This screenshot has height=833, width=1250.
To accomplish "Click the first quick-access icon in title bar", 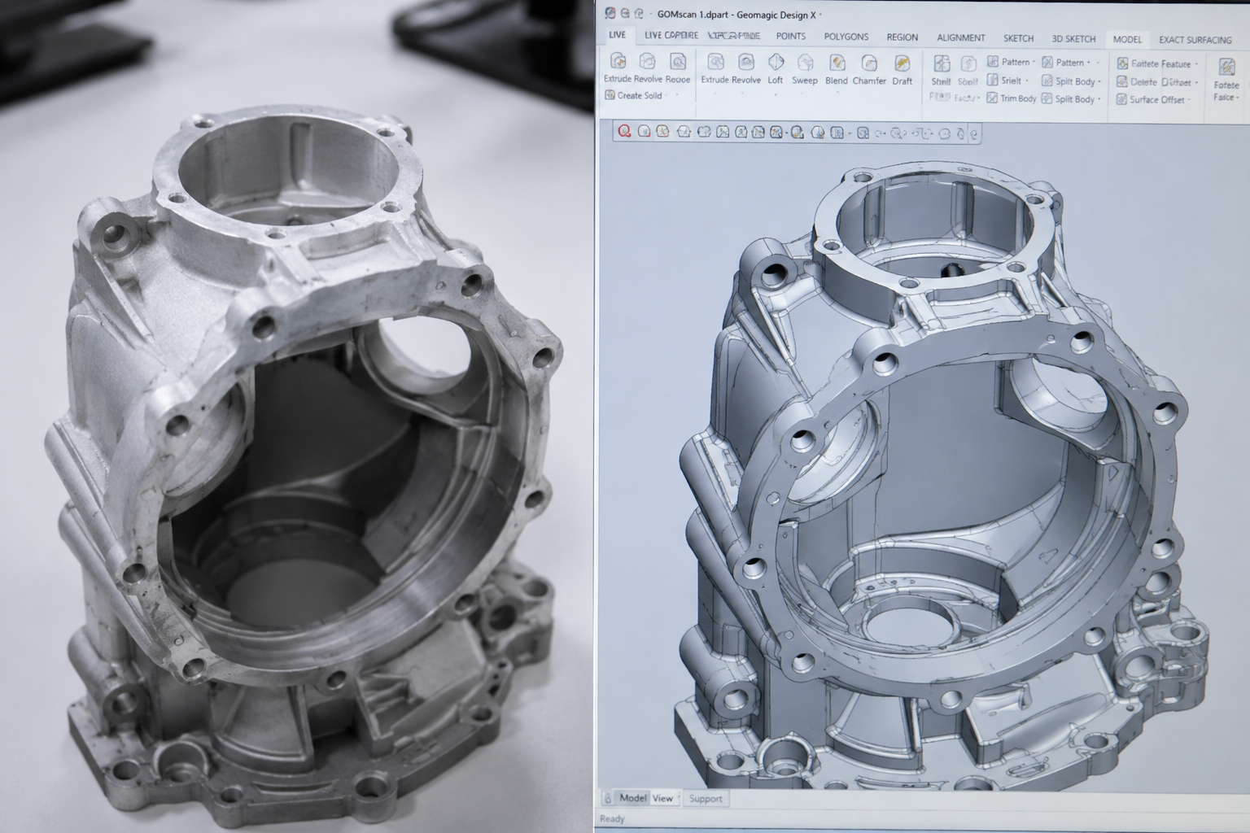I will point(610,14).
